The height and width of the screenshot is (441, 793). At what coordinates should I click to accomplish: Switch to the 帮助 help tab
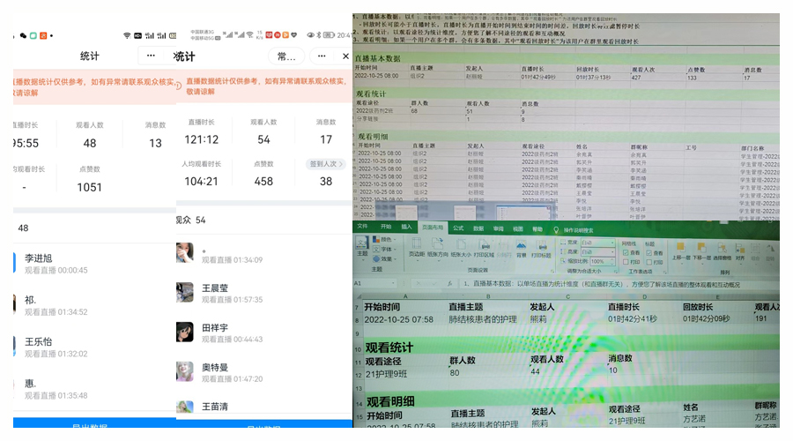pos(537,229)
